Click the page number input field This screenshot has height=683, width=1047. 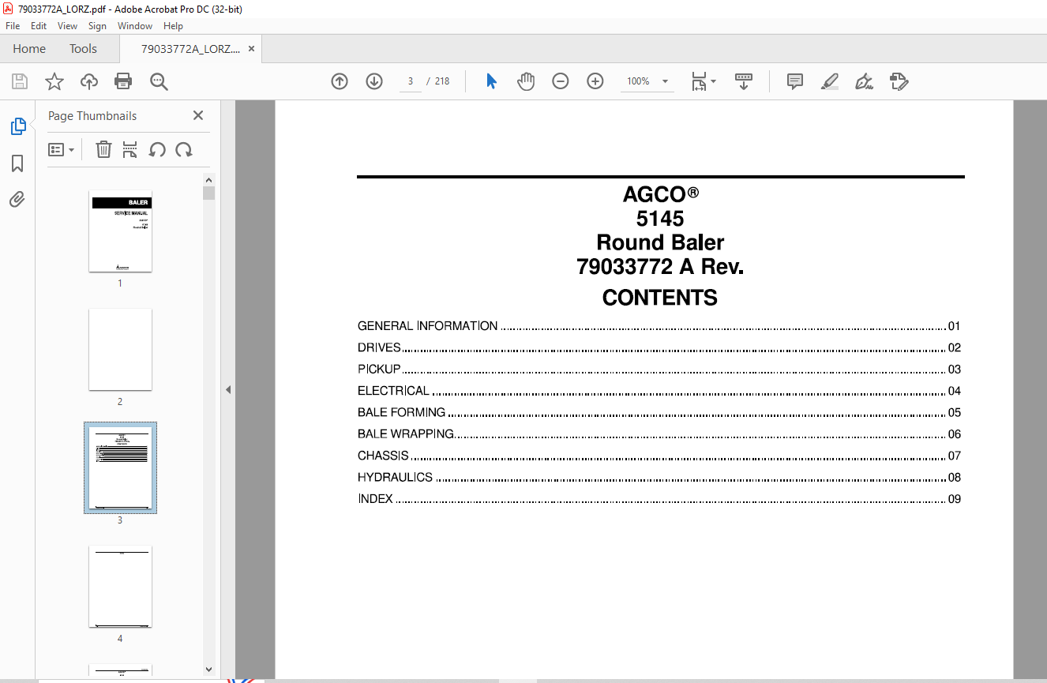coord(411,81)
